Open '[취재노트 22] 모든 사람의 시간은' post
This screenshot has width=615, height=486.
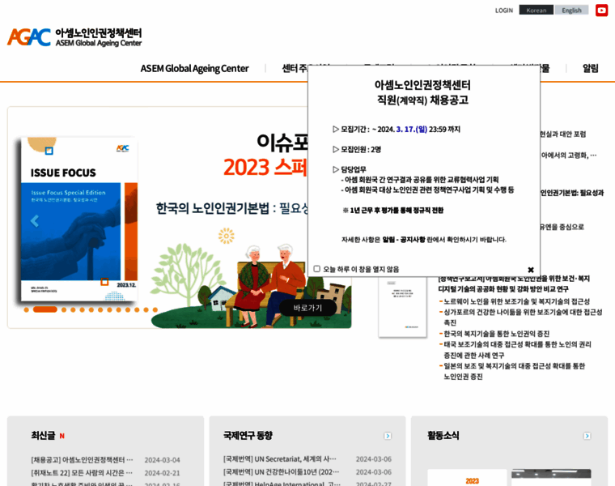point(82,473)
